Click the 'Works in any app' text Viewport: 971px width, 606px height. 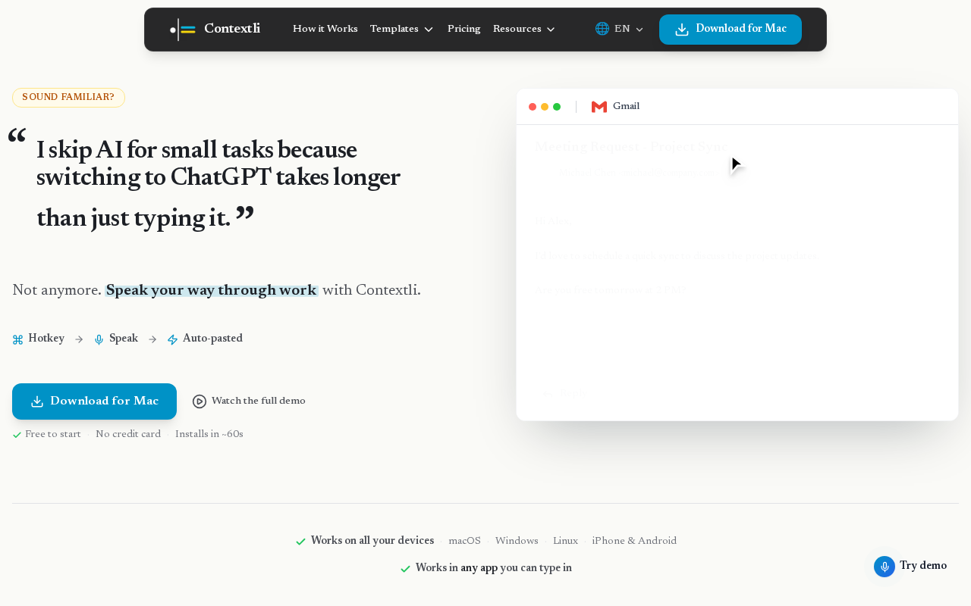(x=457, y=567)
